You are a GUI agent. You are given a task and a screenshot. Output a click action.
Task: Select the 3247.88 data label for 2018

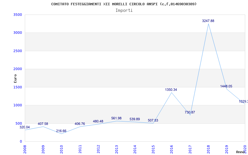[x=208, y=21]
